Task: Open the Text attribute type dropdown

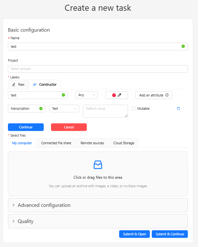Action: coord(64,108)
